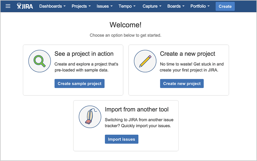Select the Import from another tool heading

[x=137, y=109]
